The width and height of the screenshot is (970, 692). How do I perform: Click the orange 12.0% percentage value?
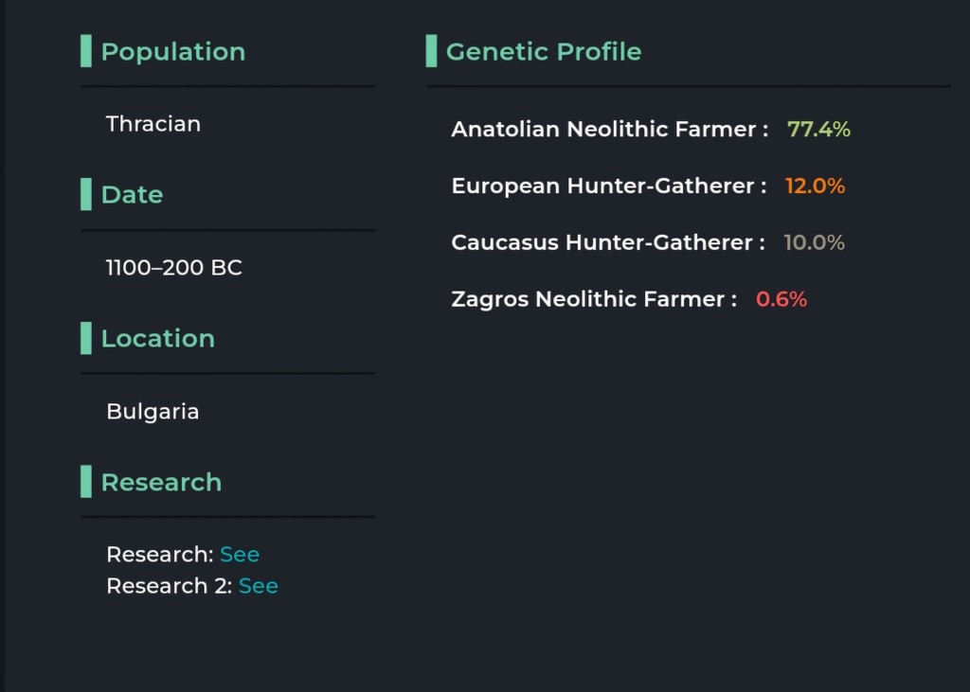coord(815,186)
